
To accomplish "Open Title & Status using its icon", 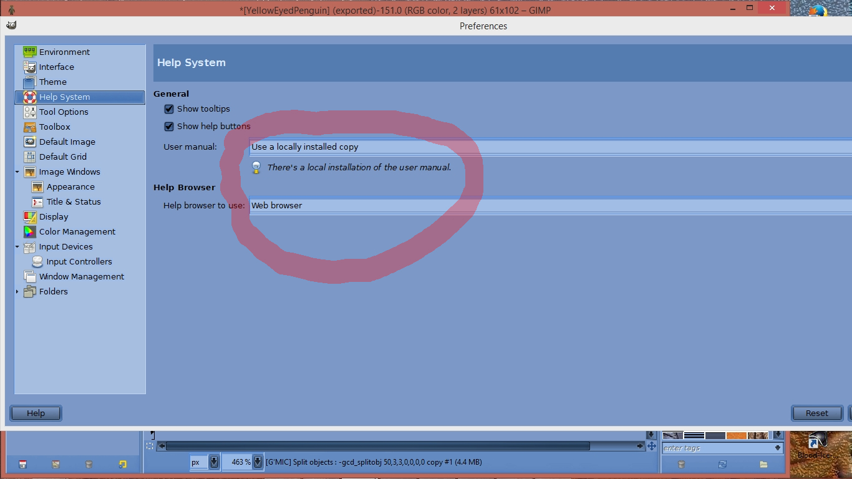I will click(37, 201).
